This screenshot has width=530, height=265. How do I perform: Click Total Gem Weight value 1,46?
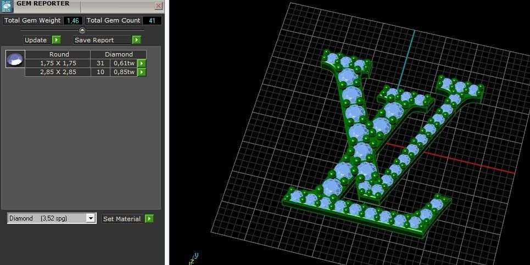pyautogui.click(x=73, y=21)
